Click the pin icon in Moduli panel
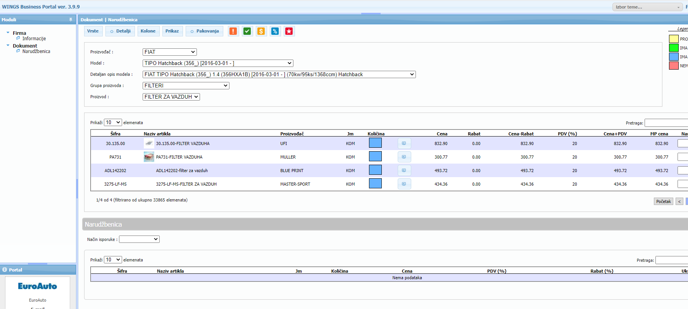 (71, 20)
